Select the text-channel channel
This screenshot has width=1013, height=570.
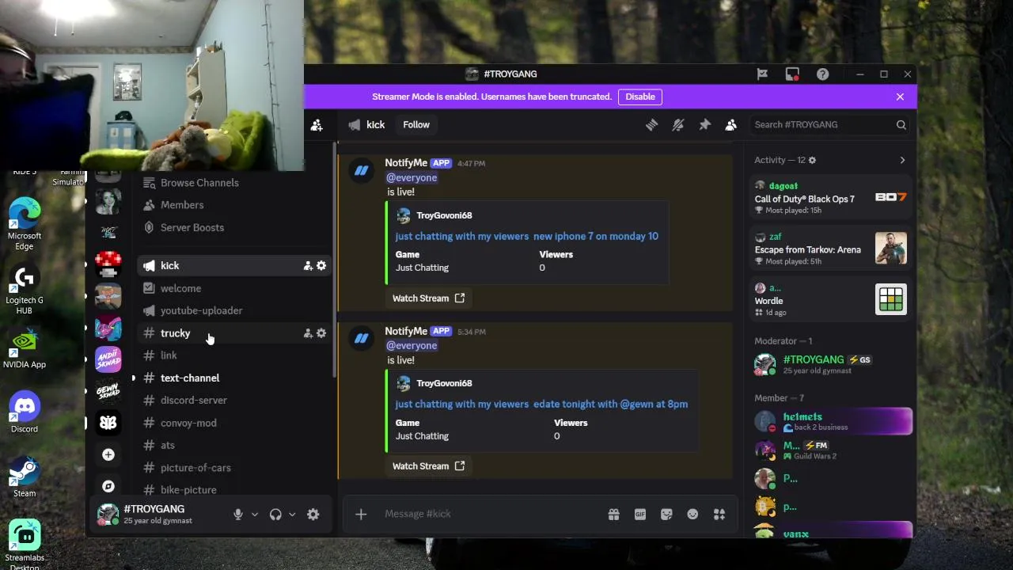233,378
